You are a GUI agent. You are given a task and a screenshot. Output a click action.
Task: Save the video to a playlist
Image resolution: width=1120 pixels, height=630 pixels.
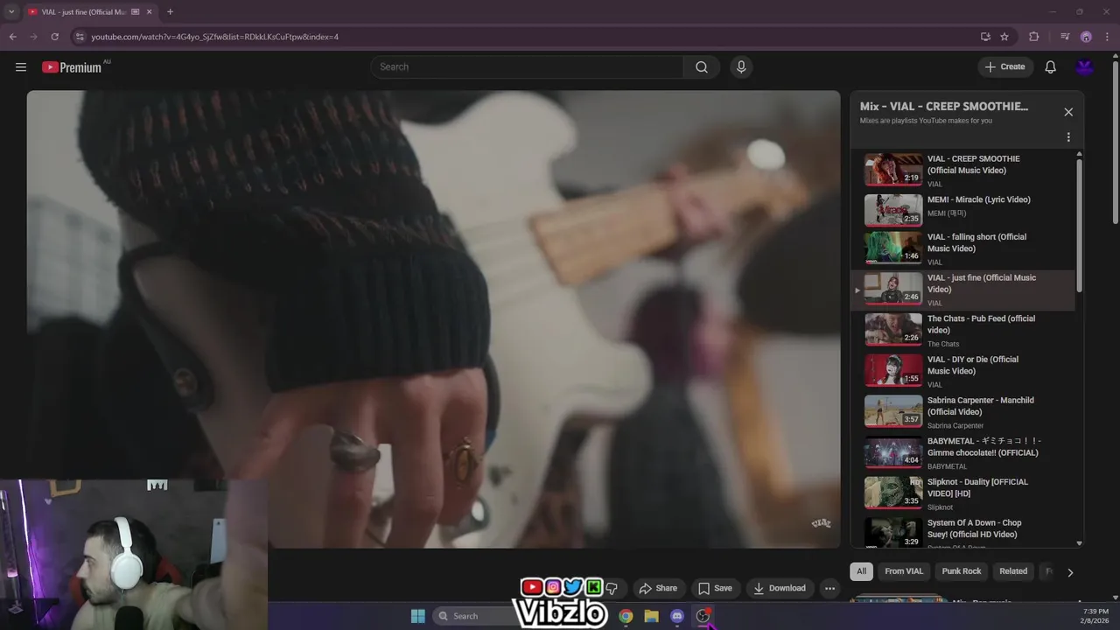[715, 588]
